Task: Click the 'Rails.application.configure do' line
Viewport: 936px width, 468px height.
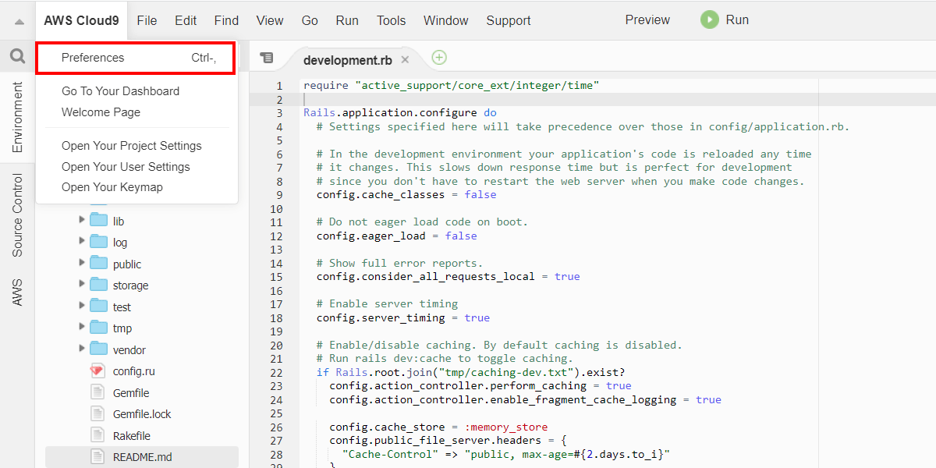Action: [x=399, y=113]
